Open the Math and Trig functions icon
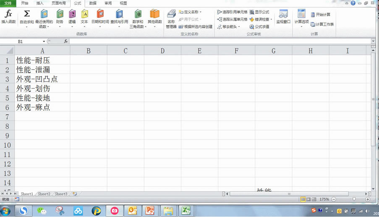Screen dimensions: 379x217 (x=138, y=14)
